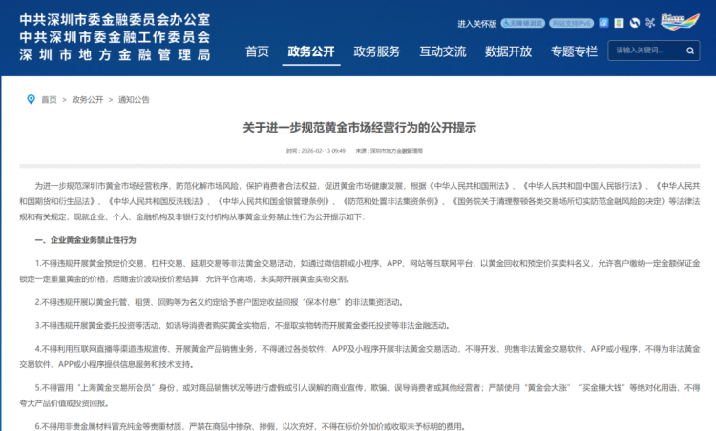Open the 首页 navigation tab
Viewport: 716px width, 431px height.
(x=257, y=51)
